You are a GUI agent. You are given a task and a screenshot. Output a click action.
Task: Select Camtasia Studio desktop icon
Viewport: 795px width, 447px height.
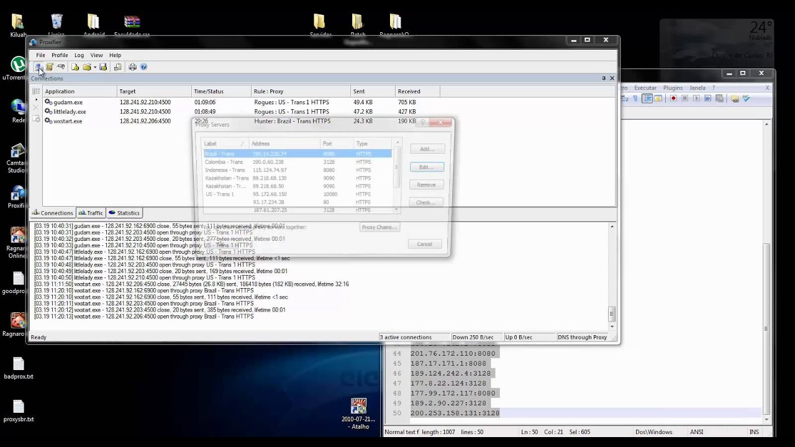click(x=17, y=159)
